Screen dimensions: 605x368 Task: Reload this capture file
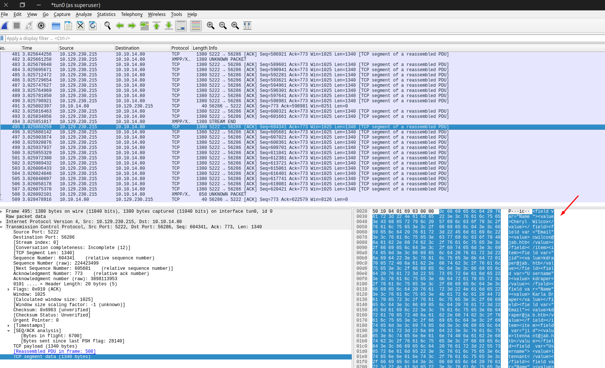(93, 26)
